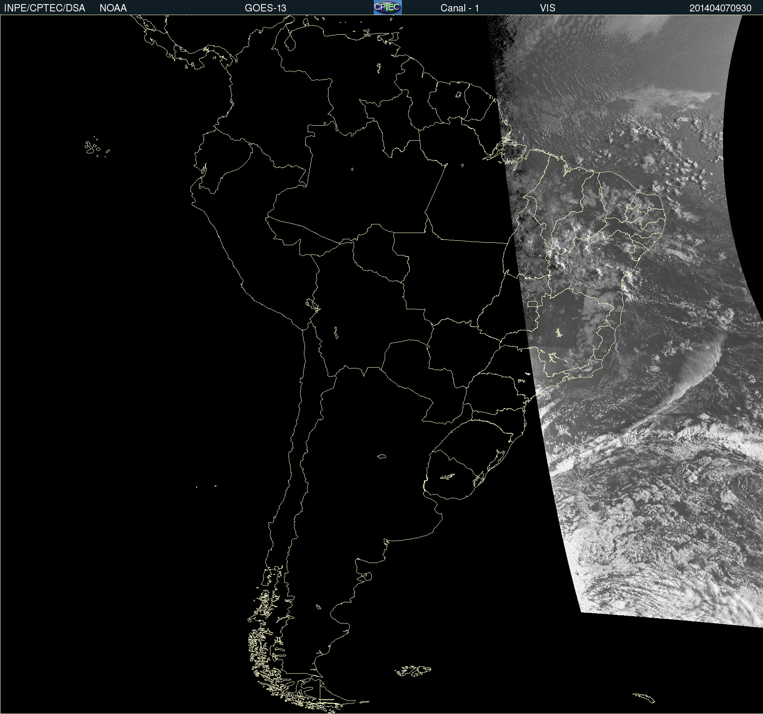Click the INPE/CPTEC/DSA header label
Screen dimensions: 763x714
point(44,8)
